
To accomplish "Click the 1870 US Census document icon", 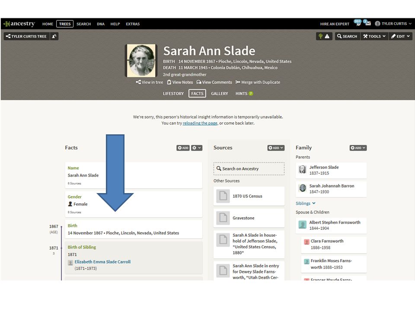I will click(223, 196).
